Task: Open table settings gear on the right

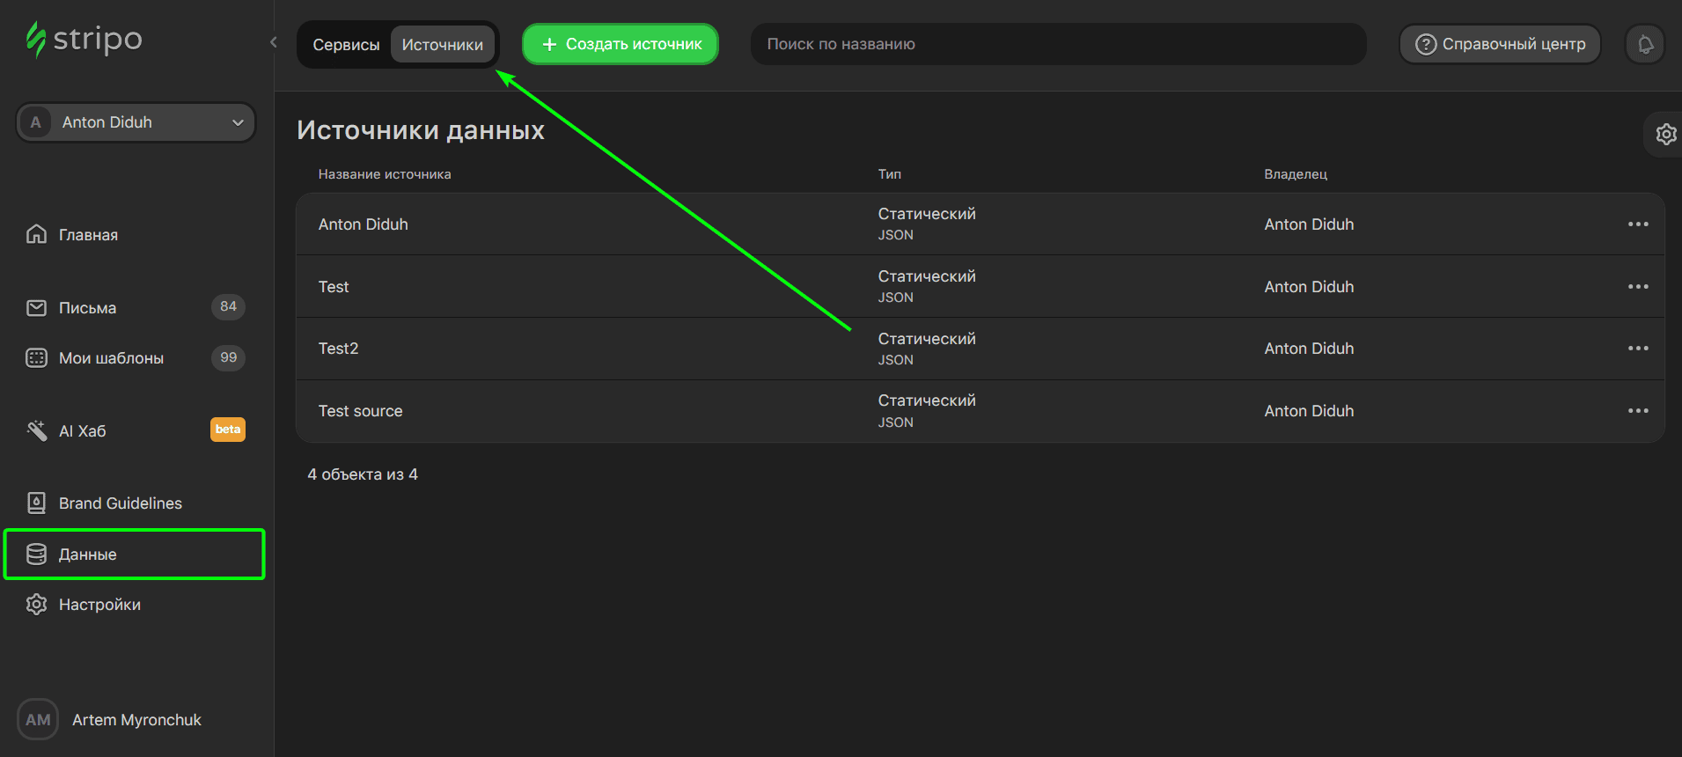Action: click(1665, 135)
